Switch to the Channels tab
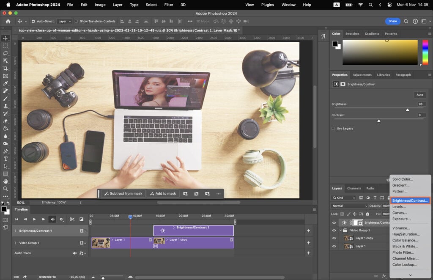 click(354, 188)
